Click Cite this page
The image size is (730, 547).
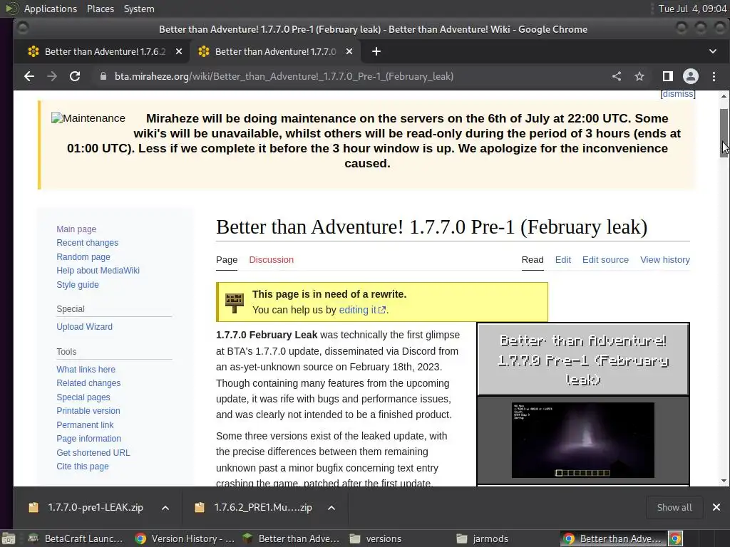tap(83, 466)
